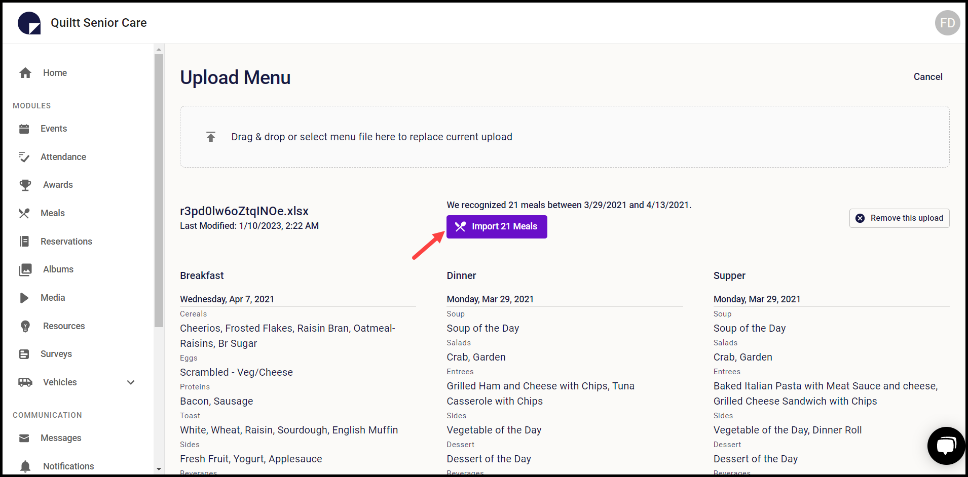Click the Events calendar icon
Viewport: 968px width, 477px height.
click(24, 129)
